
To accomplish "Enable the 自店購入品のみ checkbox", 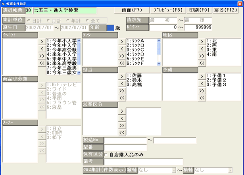I will 106,154.
